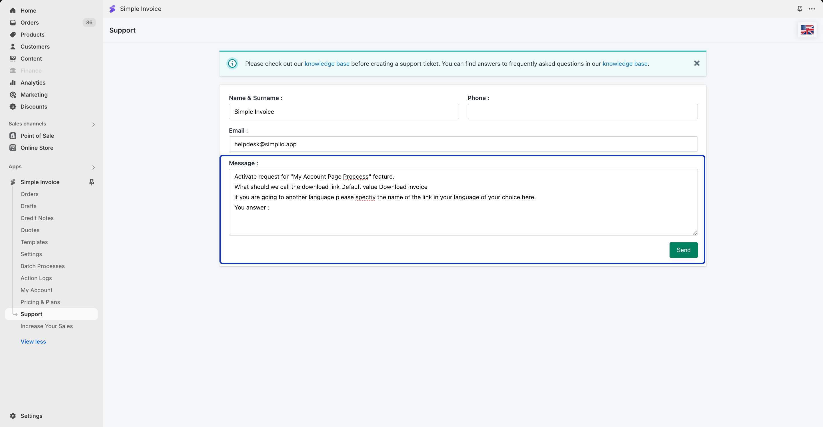
Task: Click the Home icon in sidebar
Action: [x=13, y=11]
